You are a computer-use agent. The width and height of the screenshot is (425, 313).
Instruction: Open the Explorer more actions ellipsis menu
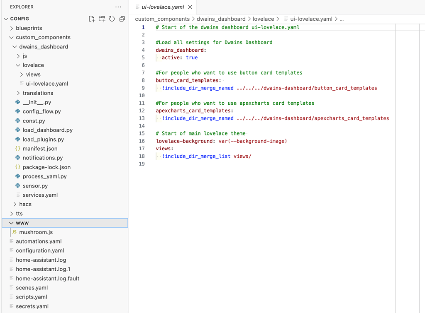[118, 7]
